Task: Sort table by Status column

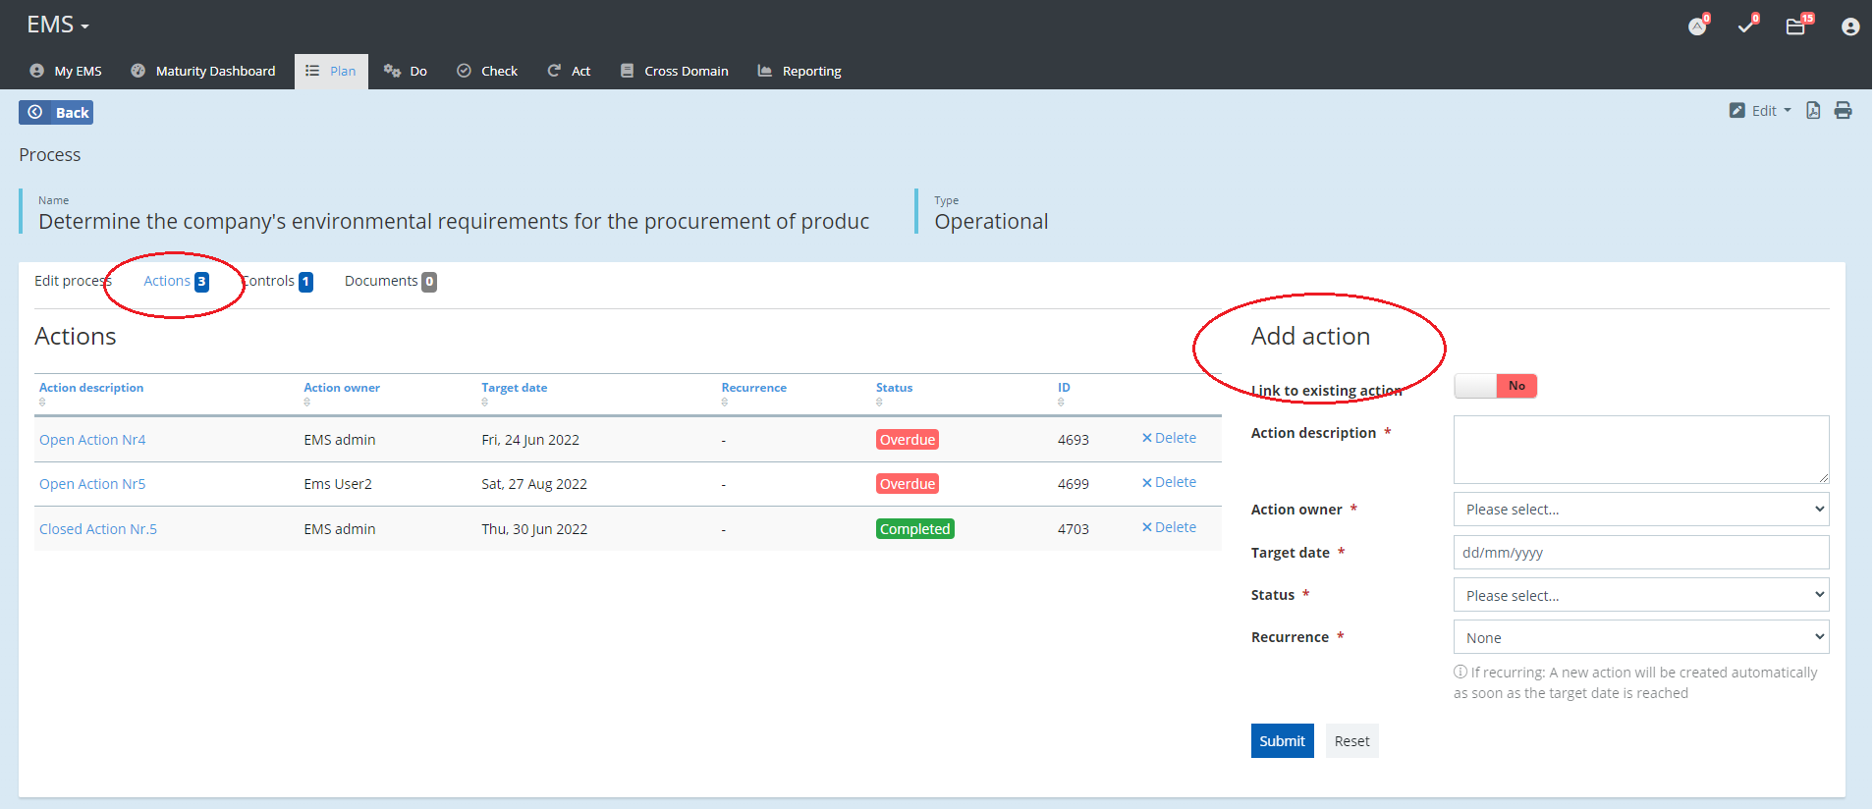Action: tap(894, 388)
